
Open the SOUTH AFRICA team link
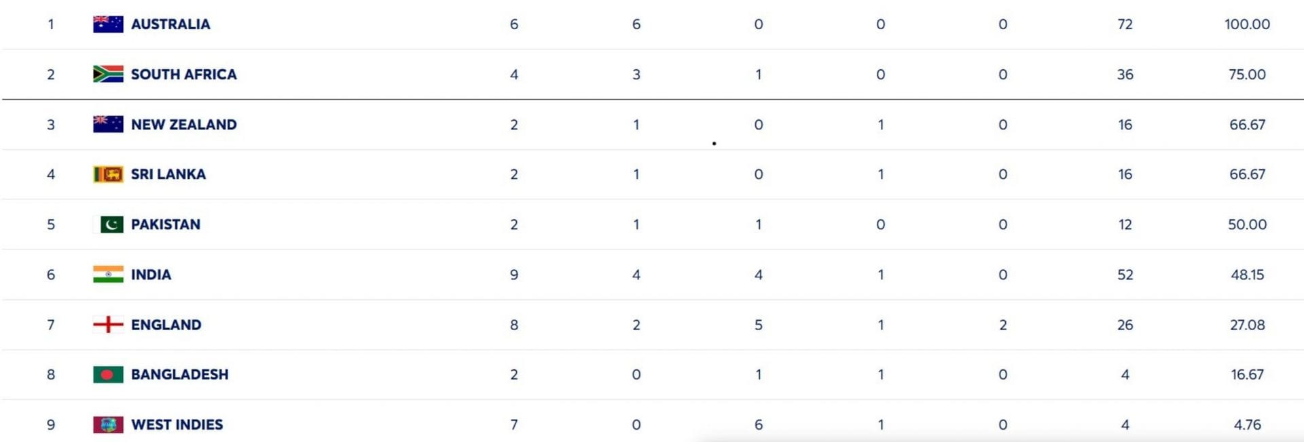point(183,75)
